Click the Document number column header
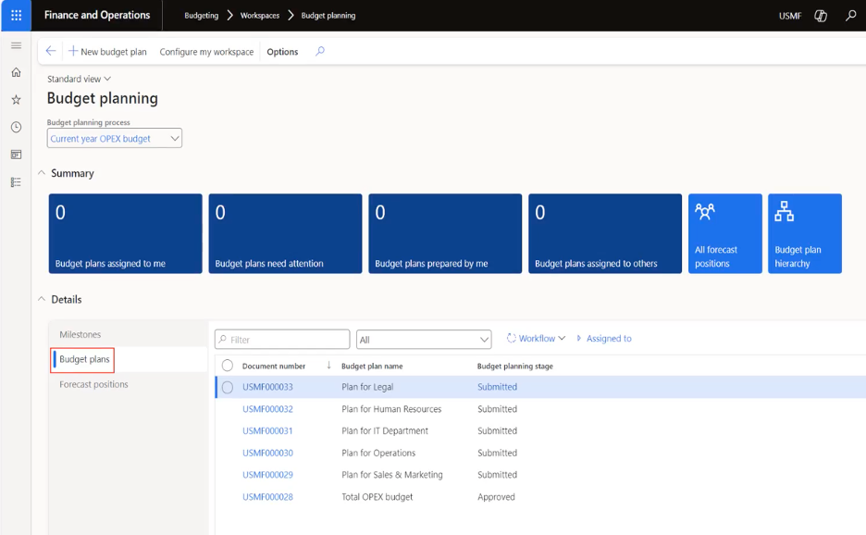 [x=274, y=366]
